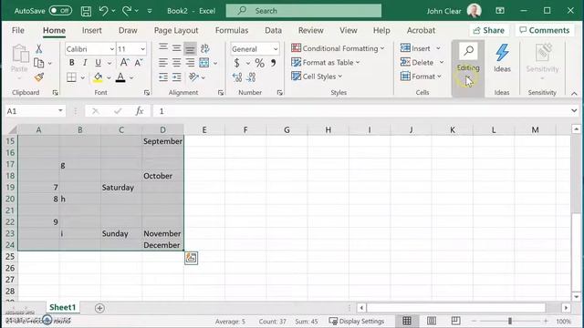Viewport: 584px width, 328px height.
Task: Increase font size
Action: pos(124,63)
